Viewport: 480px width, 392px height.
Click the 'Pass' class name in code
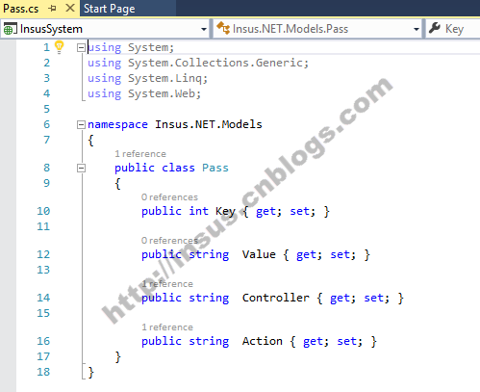click(215, 168)
